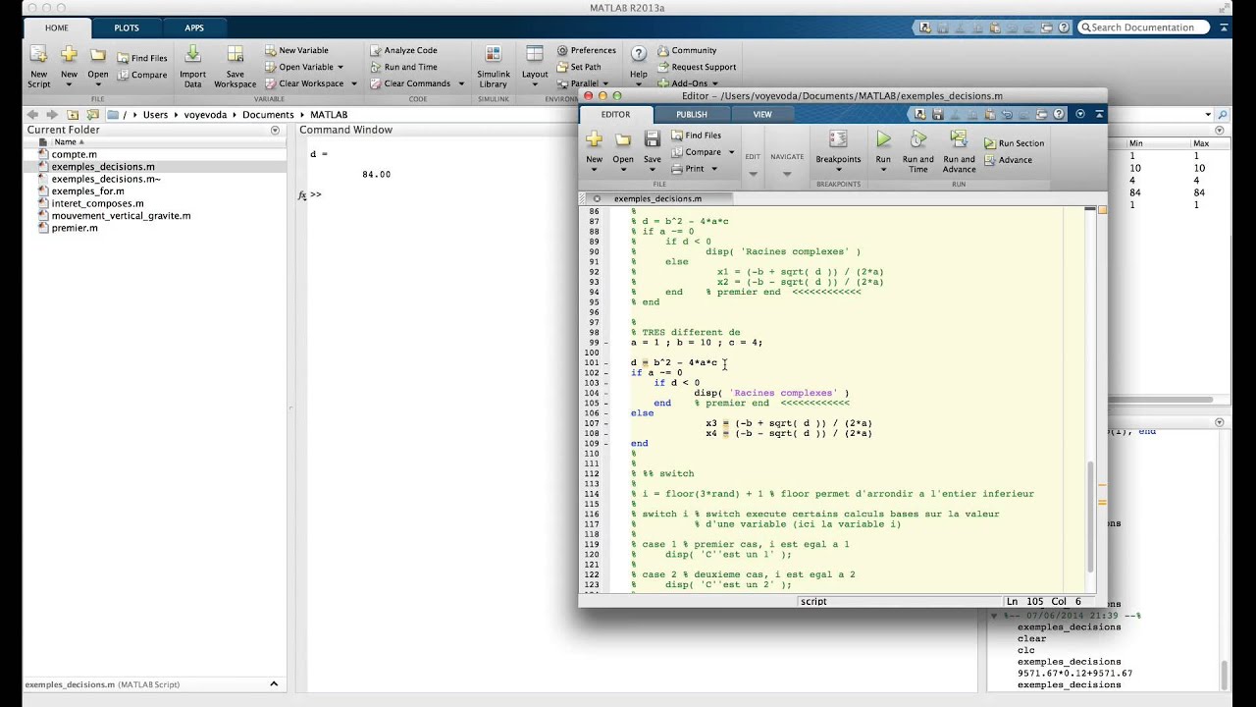The width and height of the screenshot is (1256, 707).
Task: Switch to the PLOTS tab
Action: coord(127,27)
